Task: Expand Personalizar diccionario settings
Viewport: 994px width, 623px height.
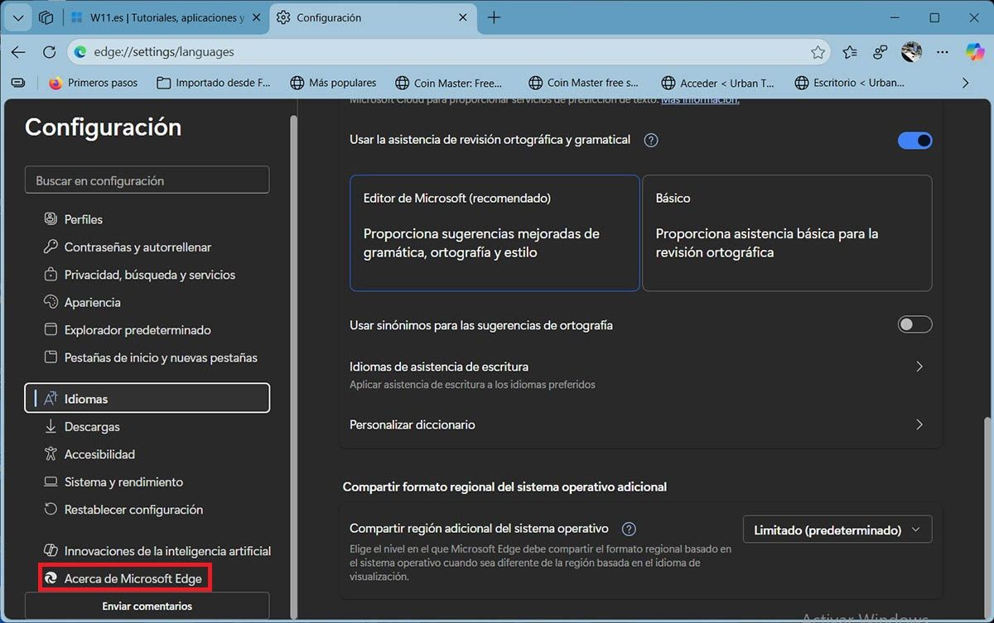Action: pos(919,424)
